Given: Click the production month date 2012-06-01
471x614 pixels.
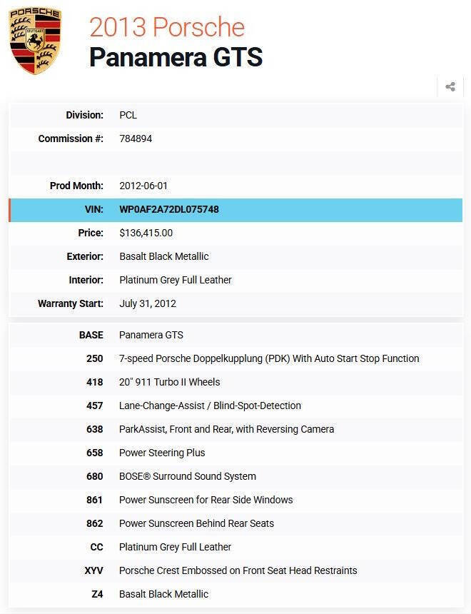Looking at the screenshot, I should pos(143,186).
